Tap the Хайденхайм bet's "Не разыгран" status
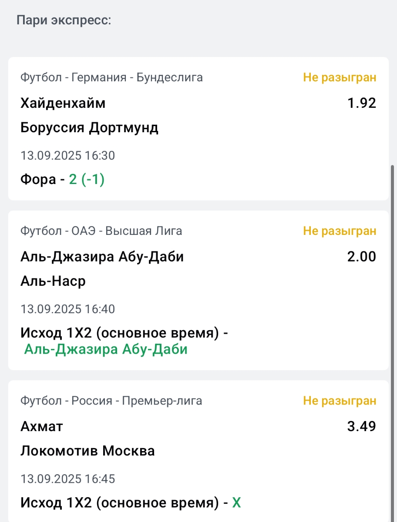Viewport: 397px width, 522px height. click(340, 77)
